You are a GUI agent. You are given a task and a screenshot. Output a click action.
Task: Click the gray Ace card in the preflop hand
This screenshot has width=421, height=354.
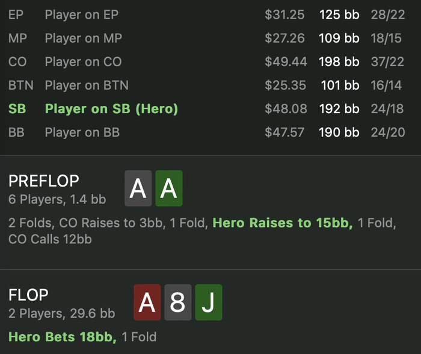coord(138,188)
